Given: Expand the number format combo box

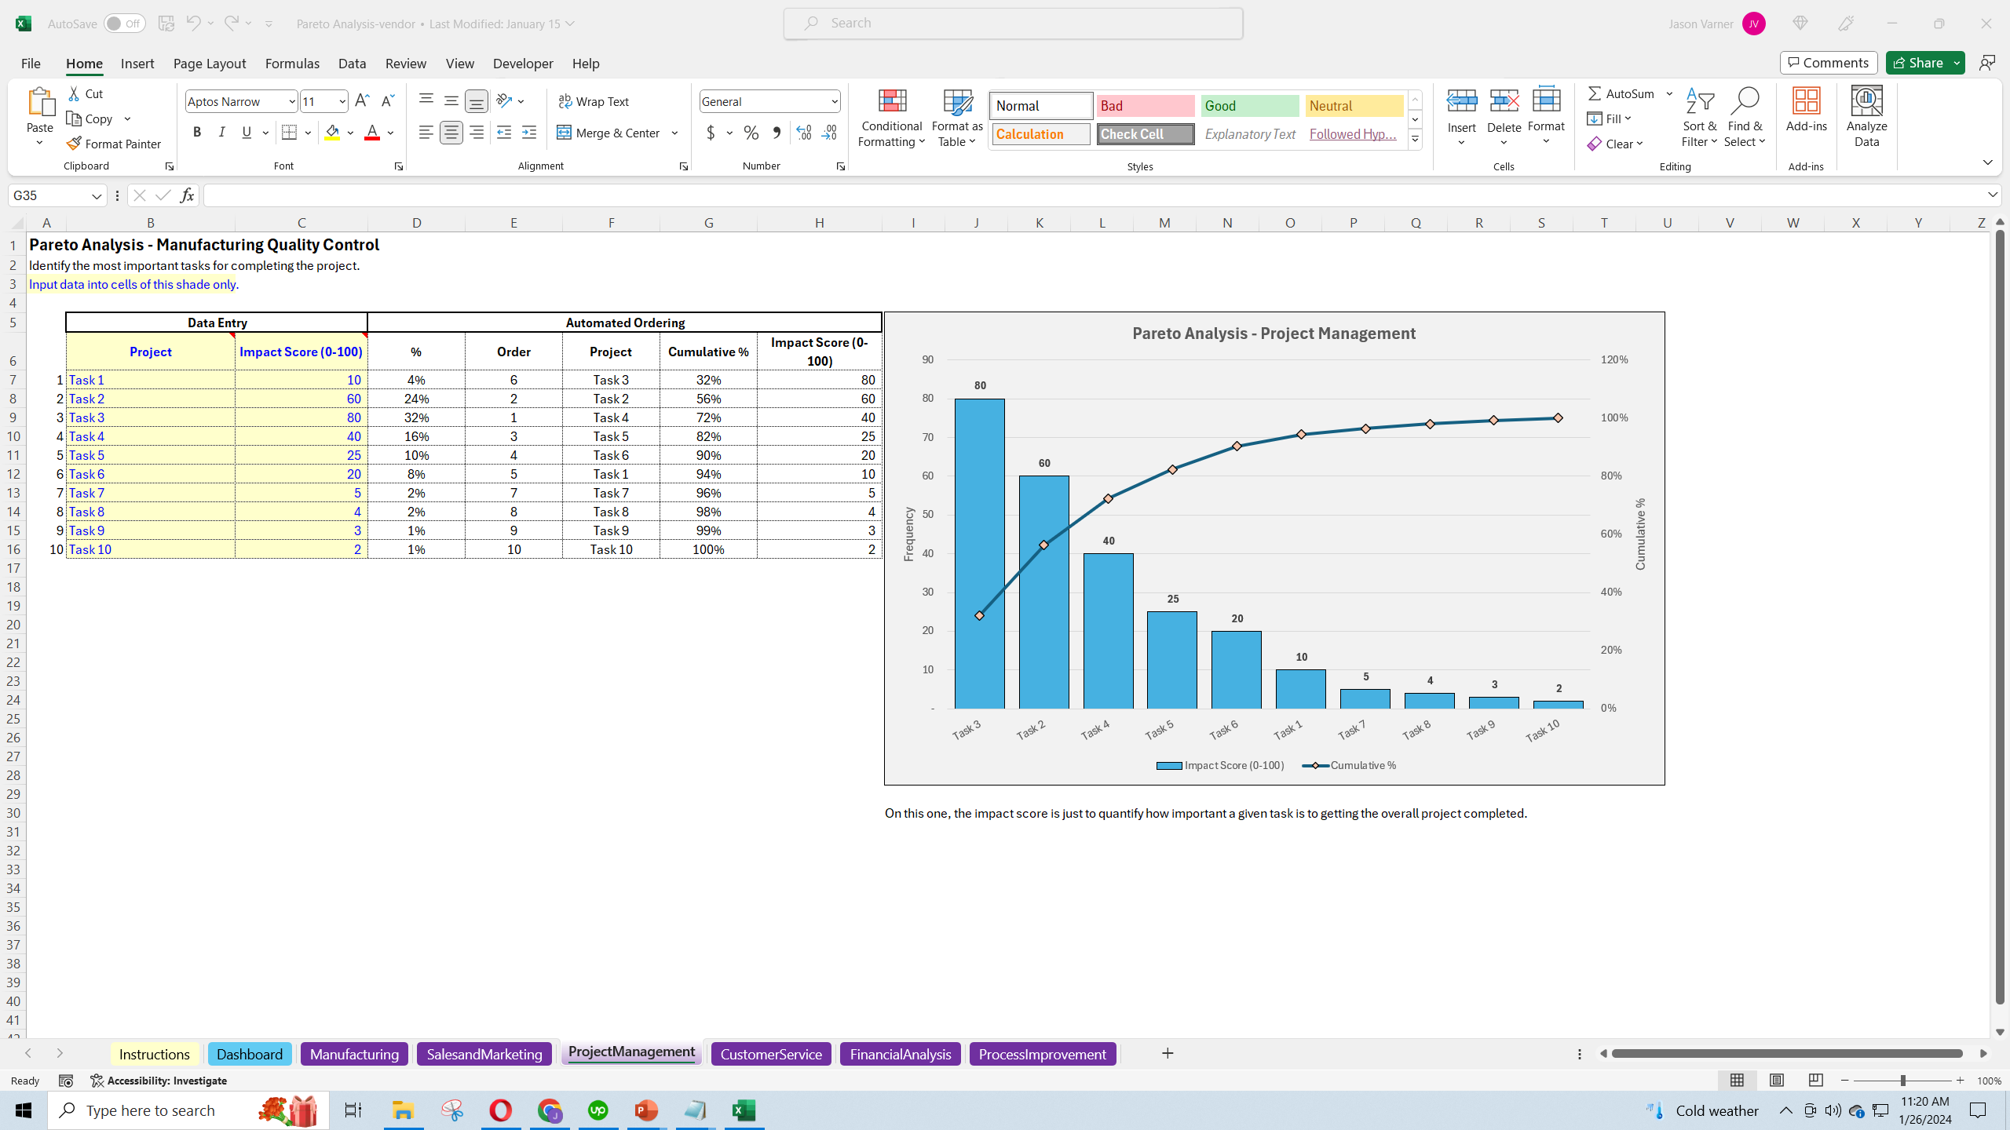Looking at the screenshot, I should point(834,101).
